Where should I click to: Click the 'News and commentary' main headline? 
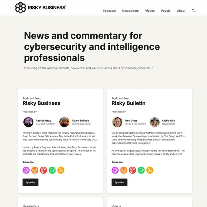[92, 47]
